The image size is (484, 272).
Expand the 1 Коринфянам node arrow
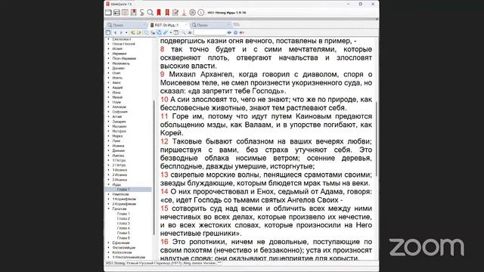pos(108,199)
